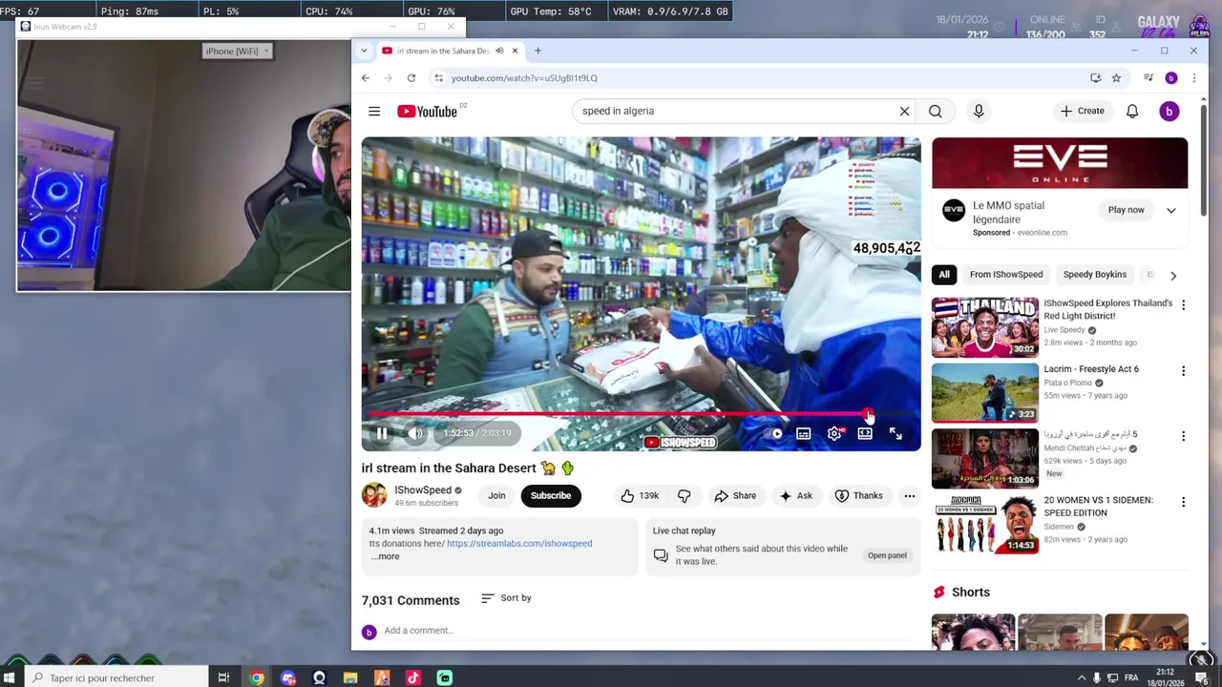This screenshot has width=1222, height=687.
Task: Dislike the video
Action: click(x=684, y=496)
